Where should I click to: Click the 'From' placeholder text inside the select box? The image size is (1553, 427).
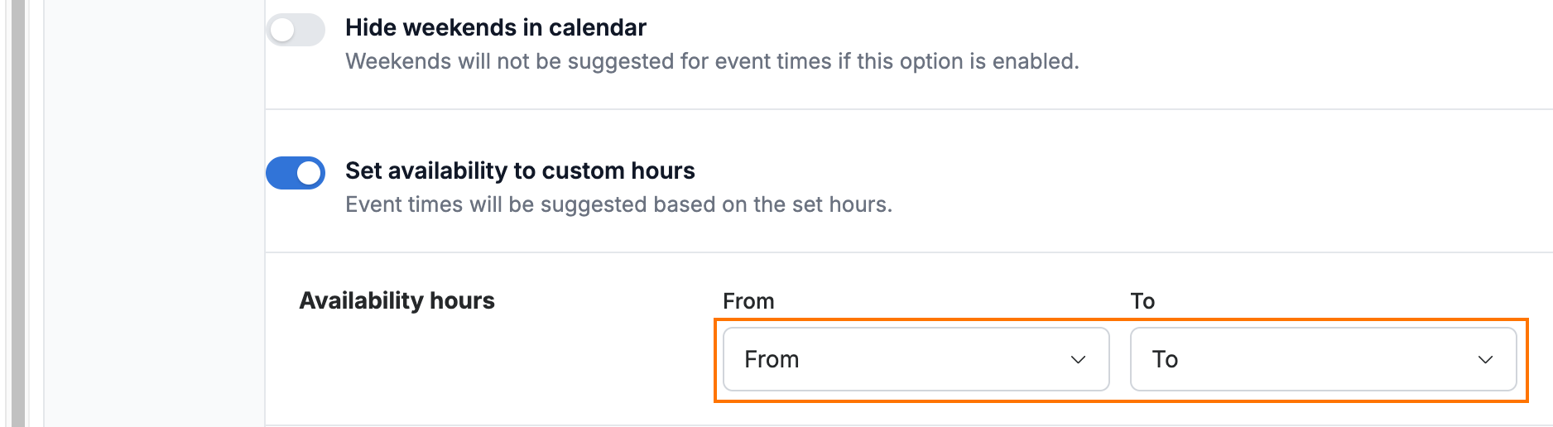tap(772, 359)
